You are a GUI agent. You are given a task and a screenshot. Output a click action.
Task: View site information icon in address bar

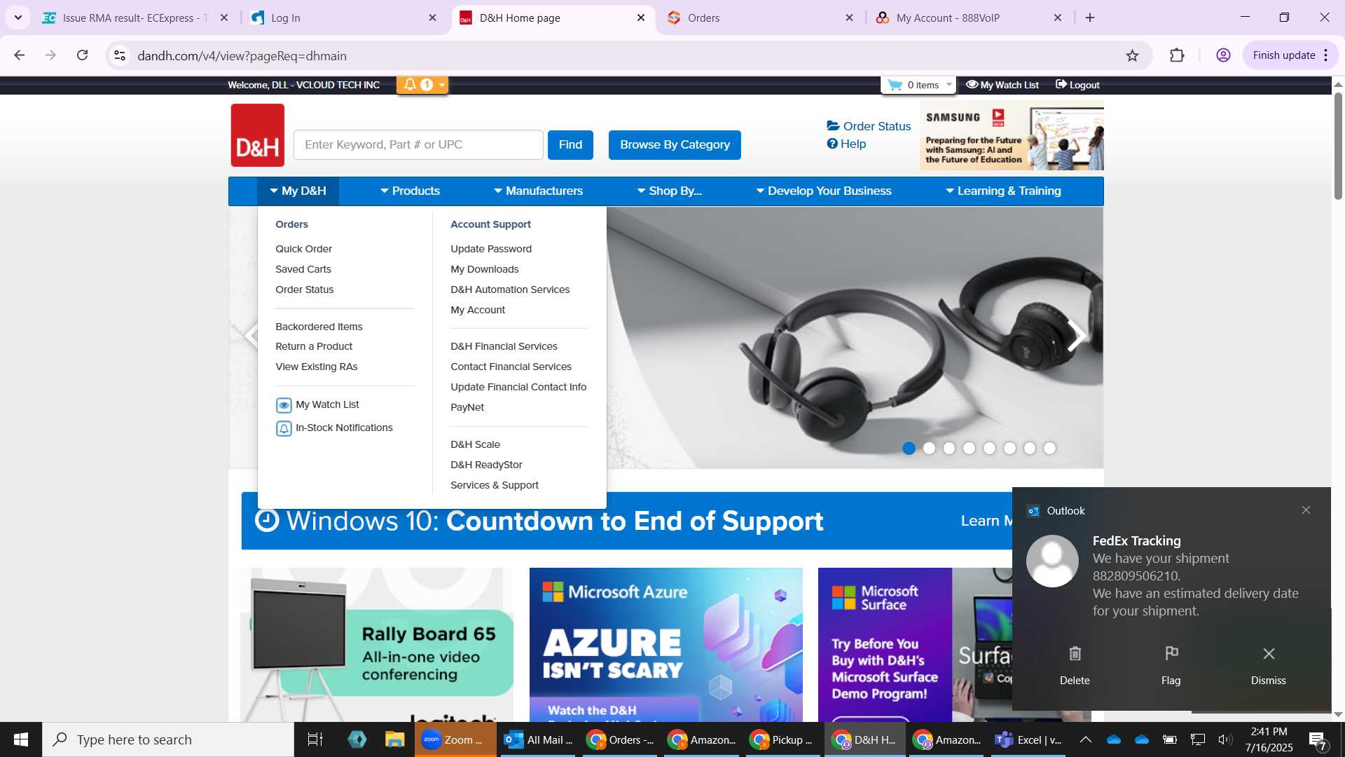coord(120,55)
